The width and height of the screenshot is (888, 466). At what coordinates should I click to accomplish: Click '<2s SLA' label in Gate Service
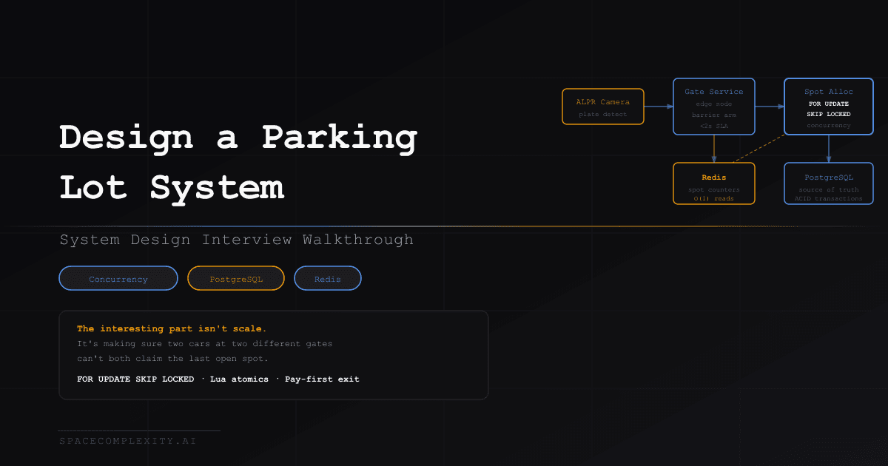[x=714, y=126]
